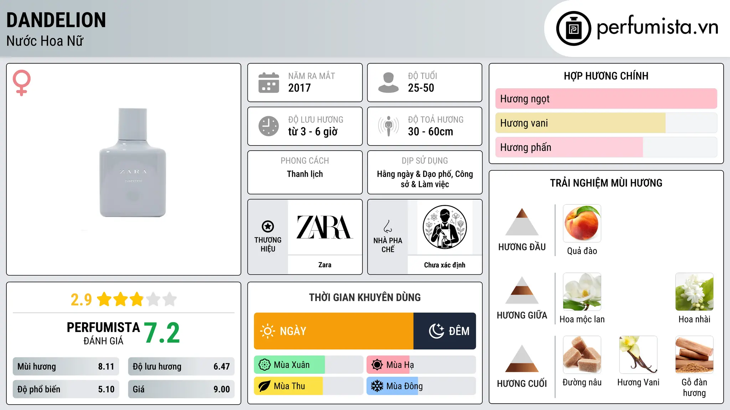Click the Mùa Xuân season bar
The image size is (730, 410).
(x=309, y=365)
